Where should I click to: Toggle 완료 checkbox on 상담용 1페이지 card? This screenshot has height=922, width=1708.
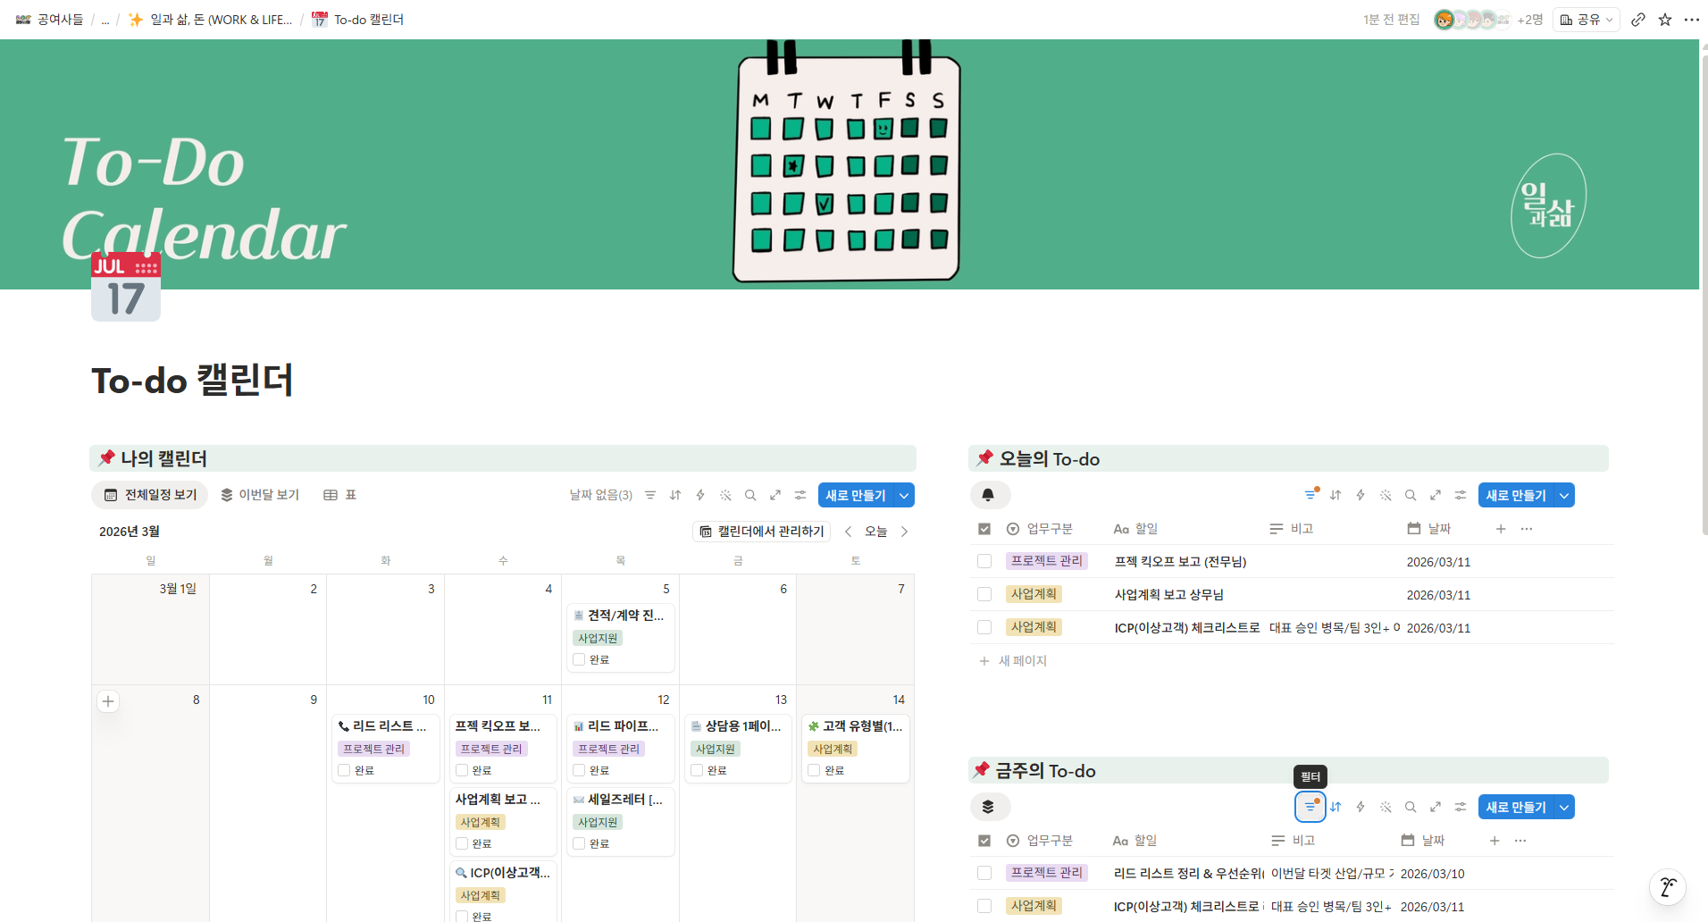[697, 770]
